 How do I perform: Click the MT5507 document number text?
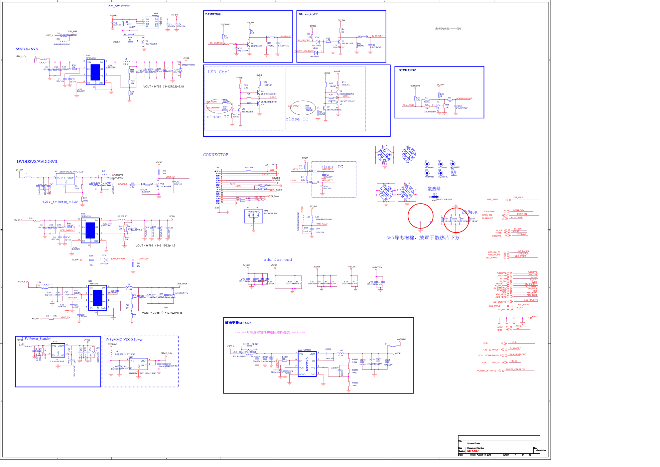[x=473, y=451]
